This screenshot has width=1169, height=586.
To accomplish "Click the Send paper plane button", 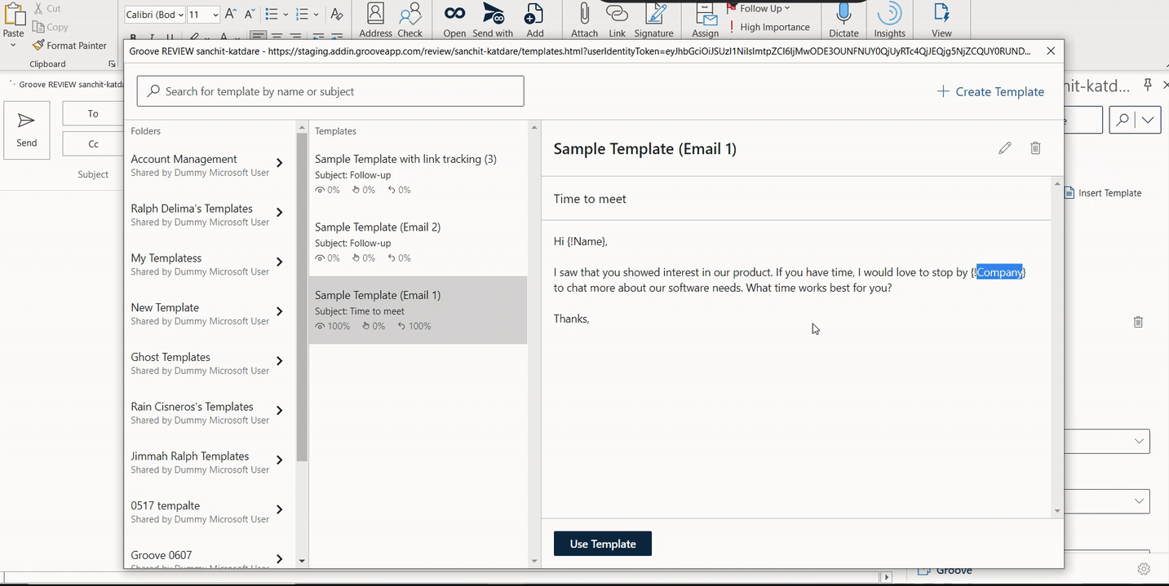I will pos(27,130).
